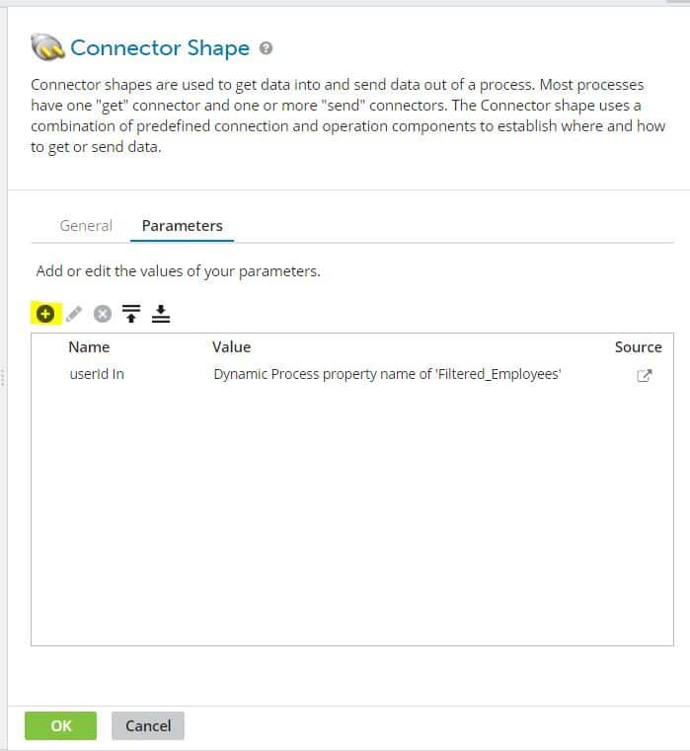Click the Name column header

coord(89,347)
